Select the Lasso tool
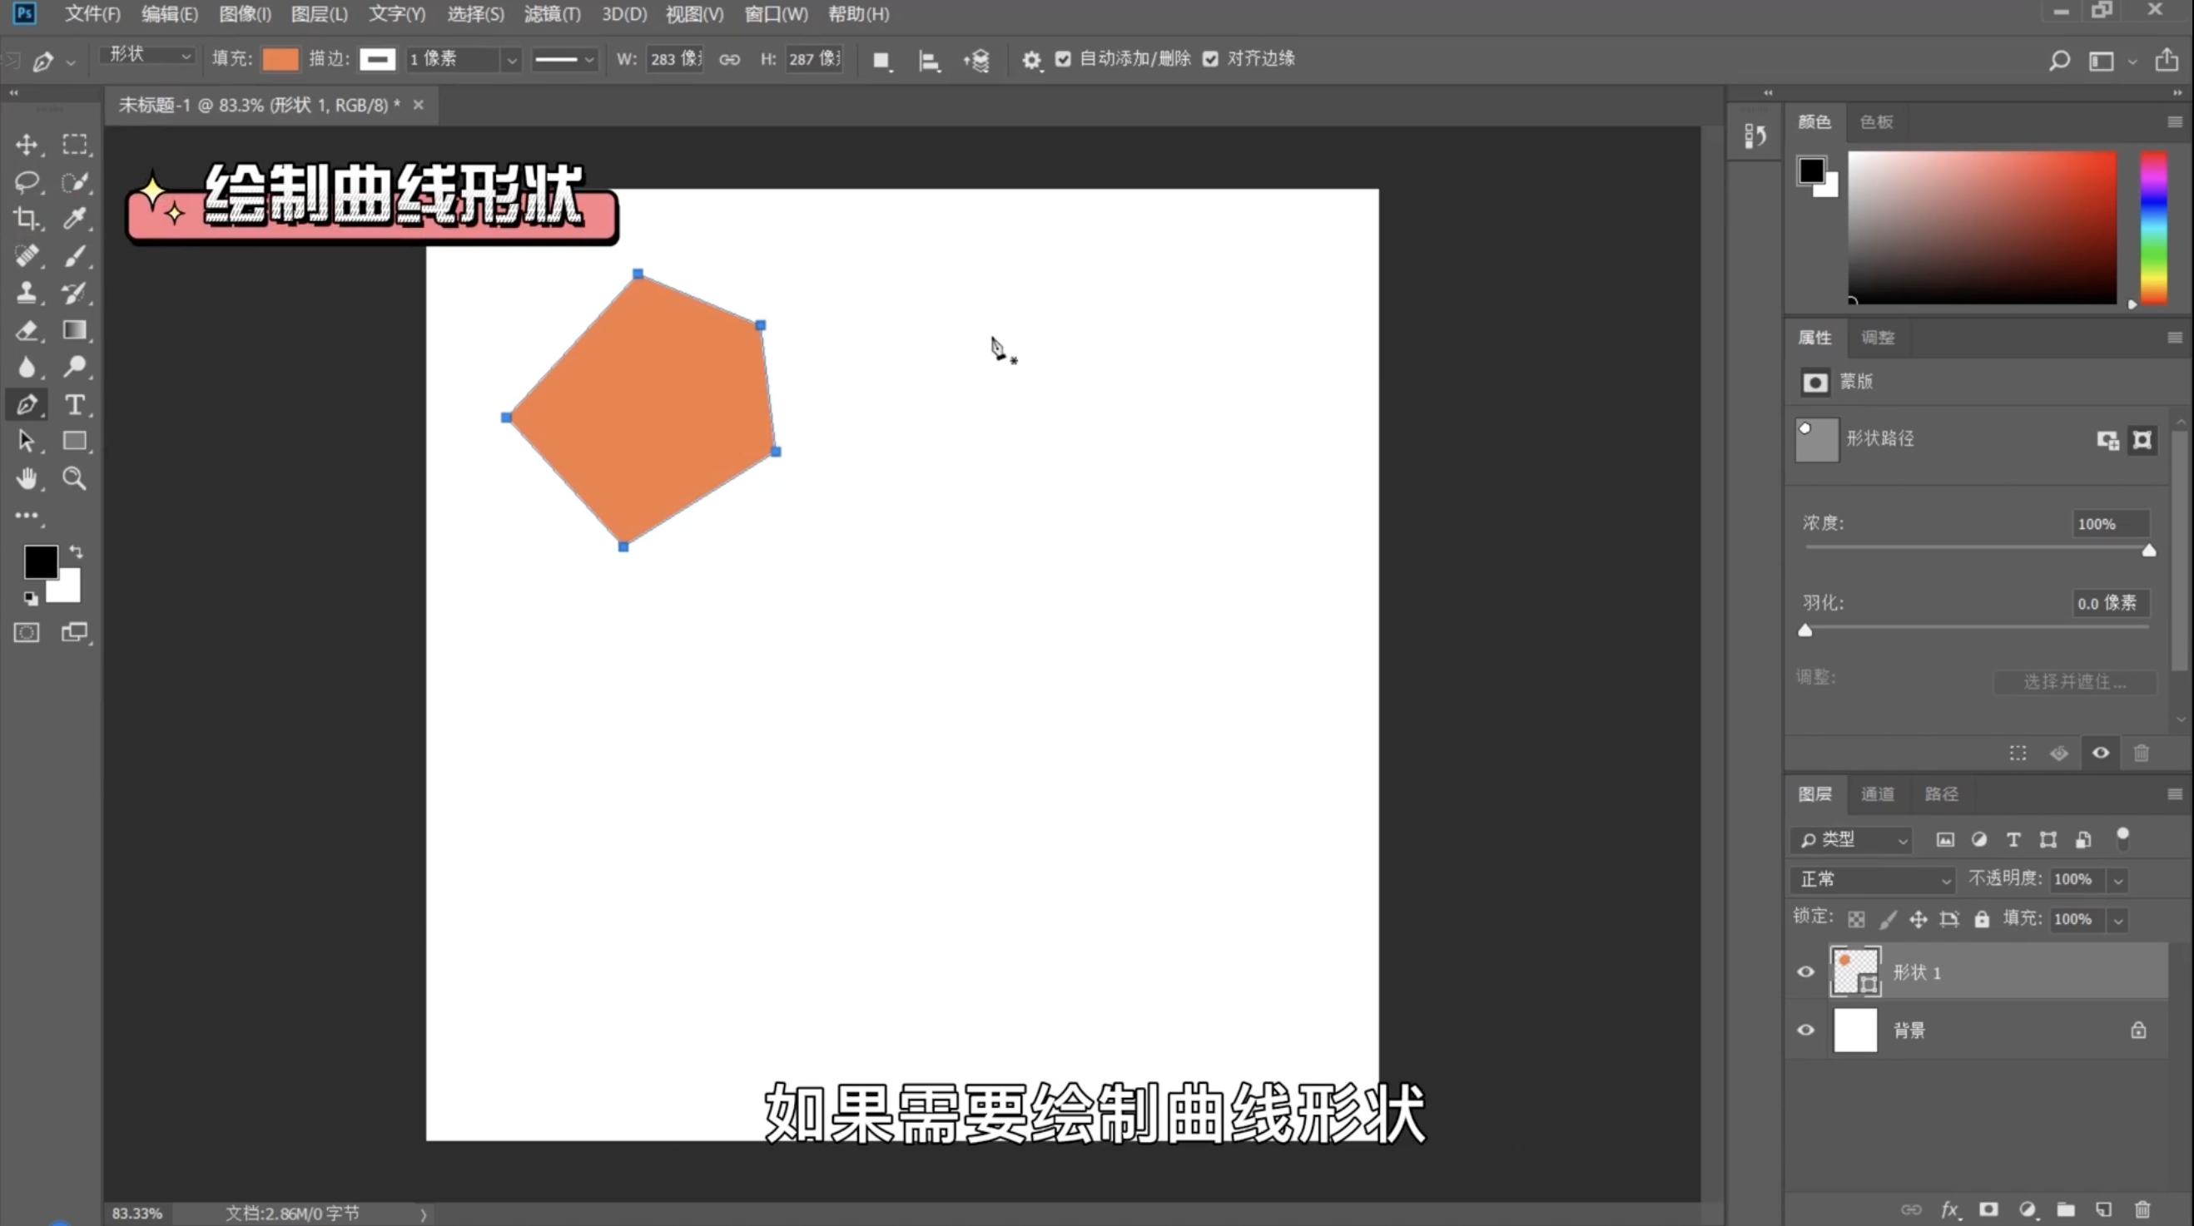This screenshot has height=1226, width=2194. (27, 182)
